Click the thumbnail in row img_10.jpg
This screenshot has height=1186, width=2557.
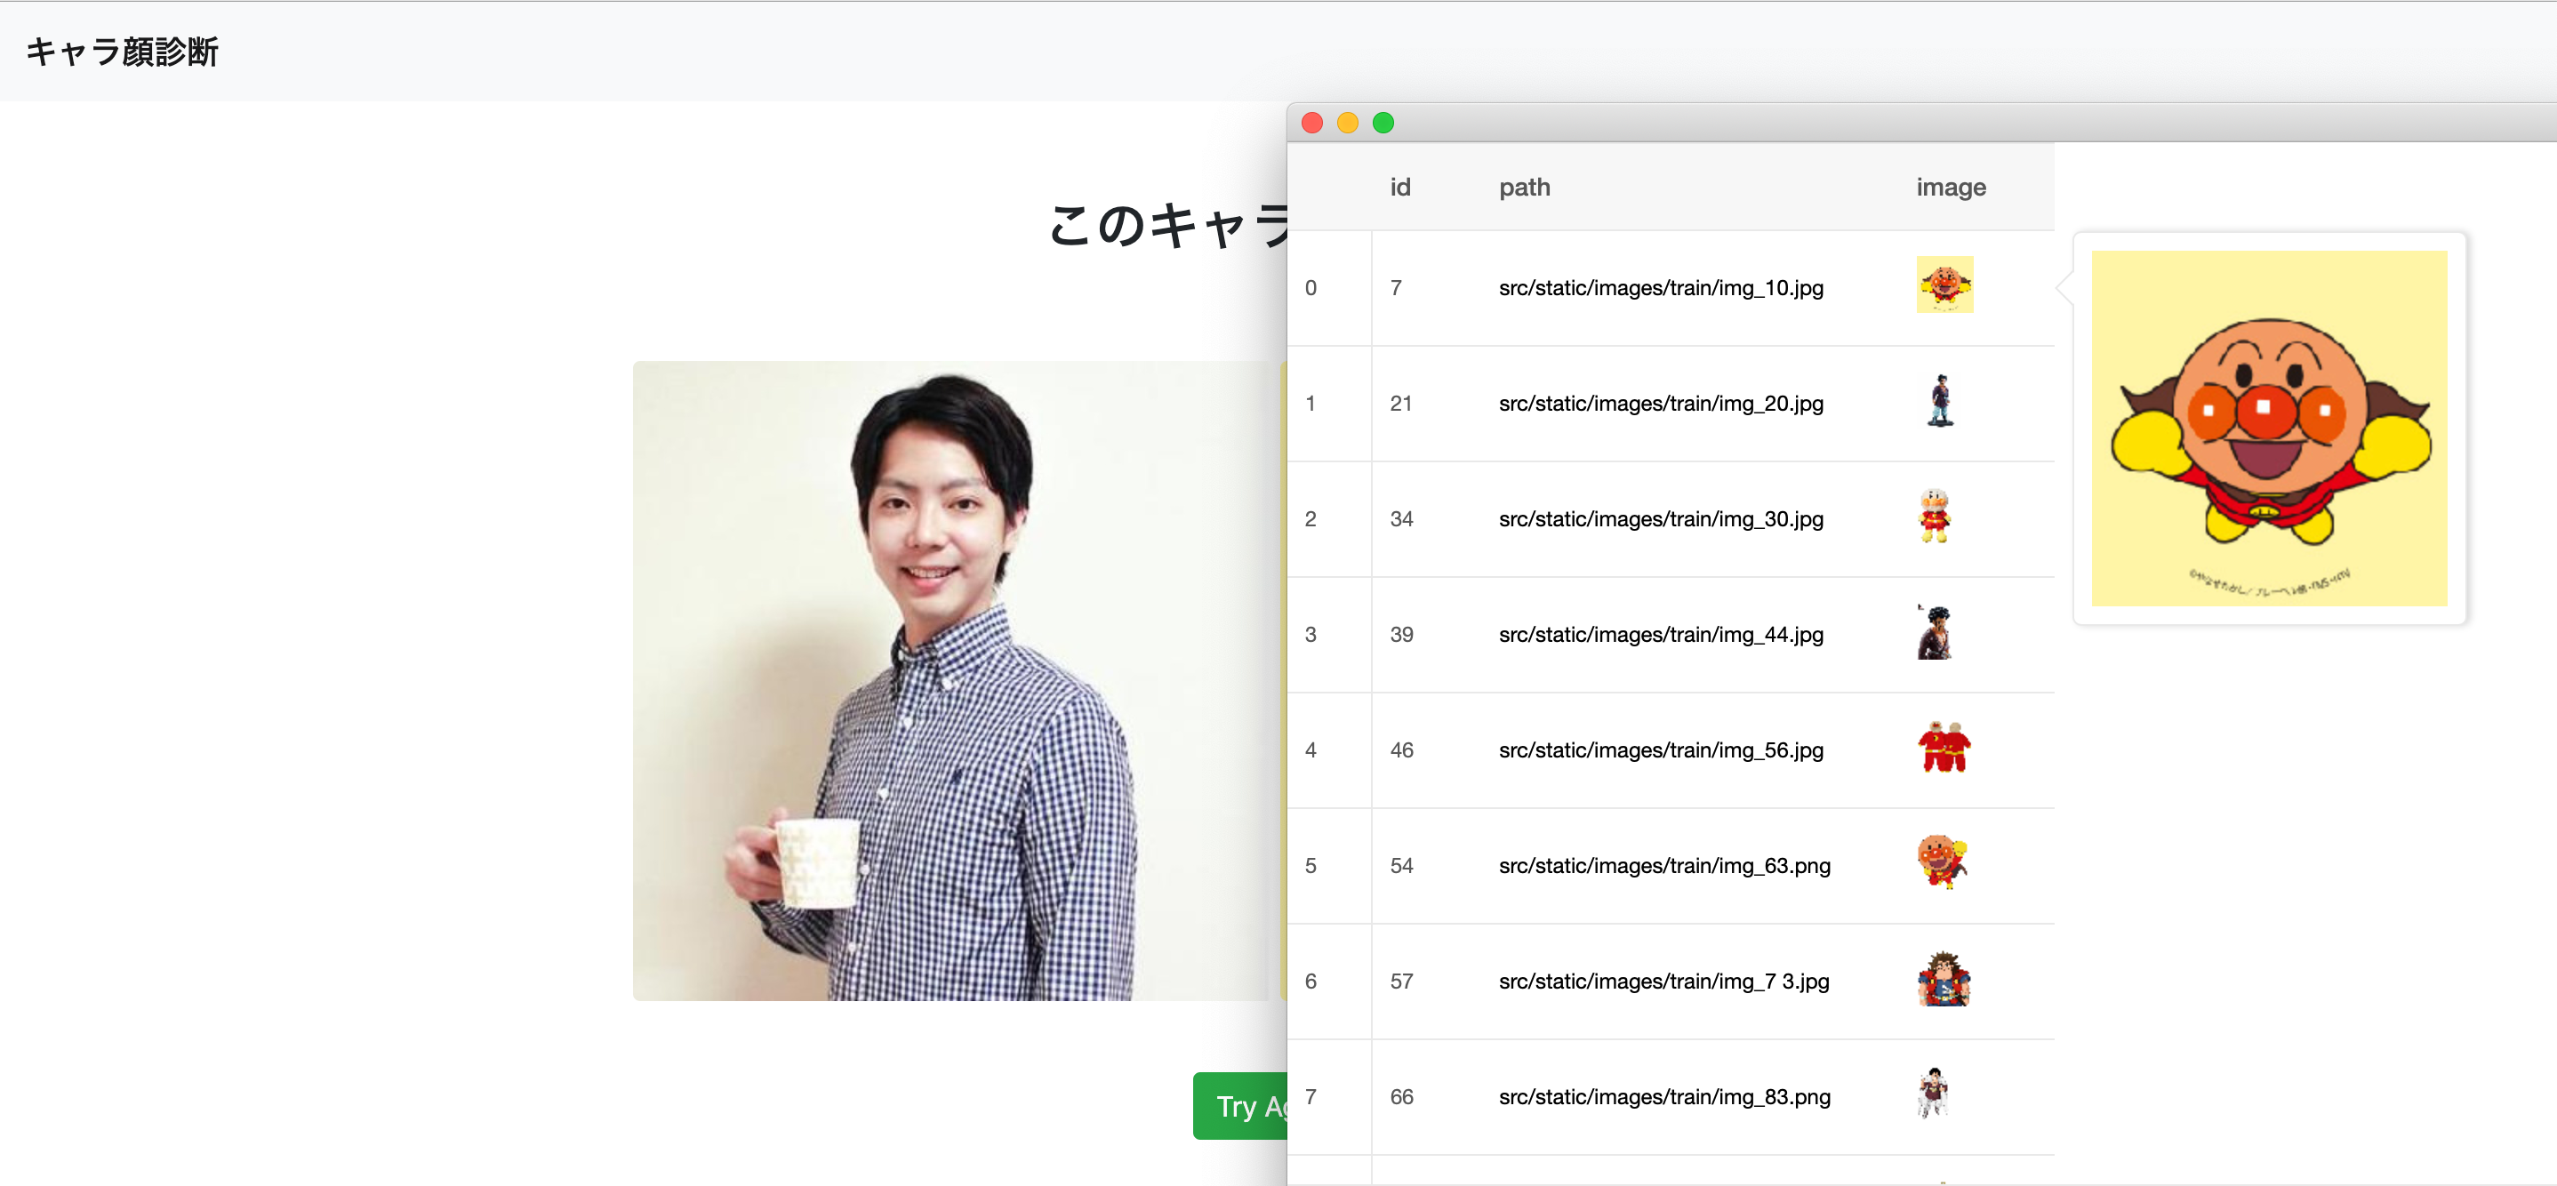tap(1944, 284)
